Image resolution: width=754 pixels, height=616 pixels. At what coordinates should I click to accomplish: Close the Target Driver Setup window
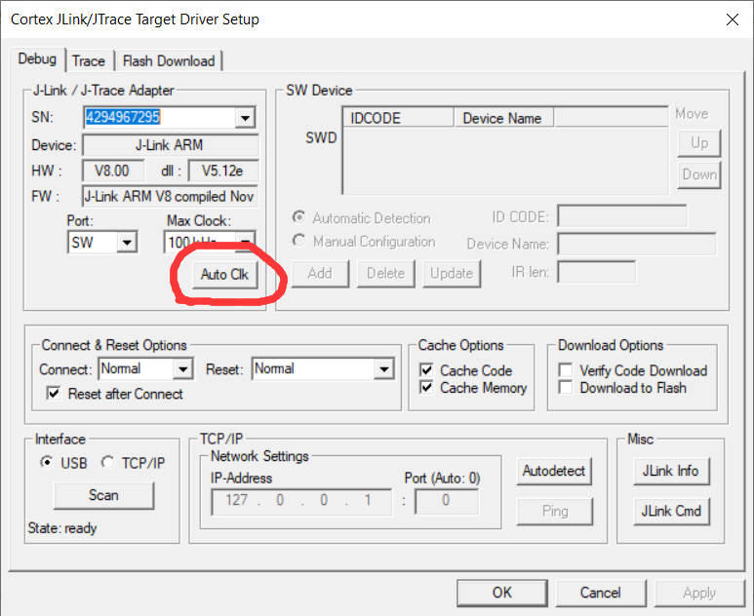tap(733, 19)
